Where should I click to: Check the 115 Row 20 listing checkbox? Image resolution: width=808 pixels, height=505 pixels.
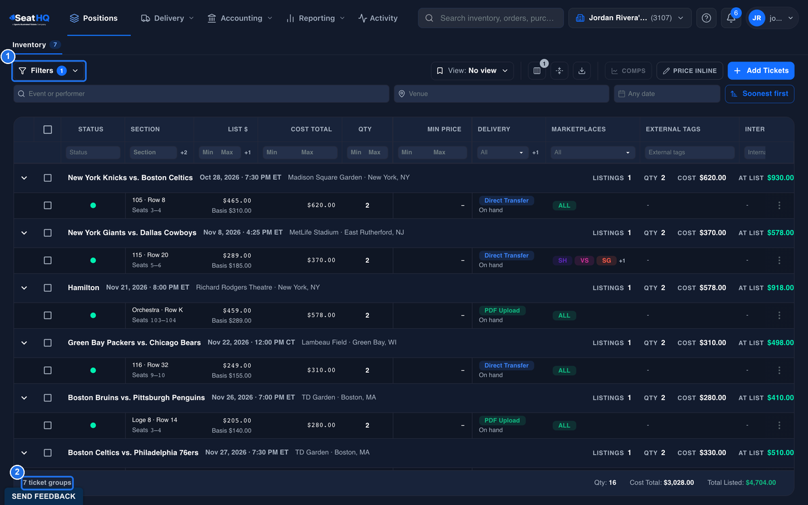pos(47,260)
